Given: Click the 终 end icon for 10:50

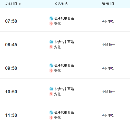Looking at the screenshot, I should [51, 94].
